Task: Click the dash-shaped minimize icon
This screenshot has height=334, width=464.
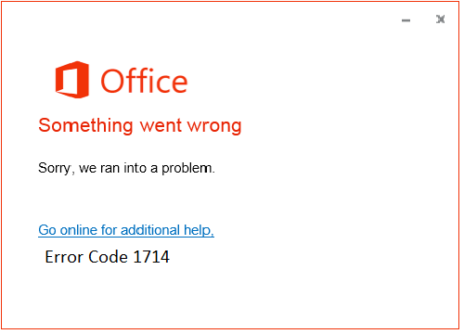Action: tap(406, 20)
